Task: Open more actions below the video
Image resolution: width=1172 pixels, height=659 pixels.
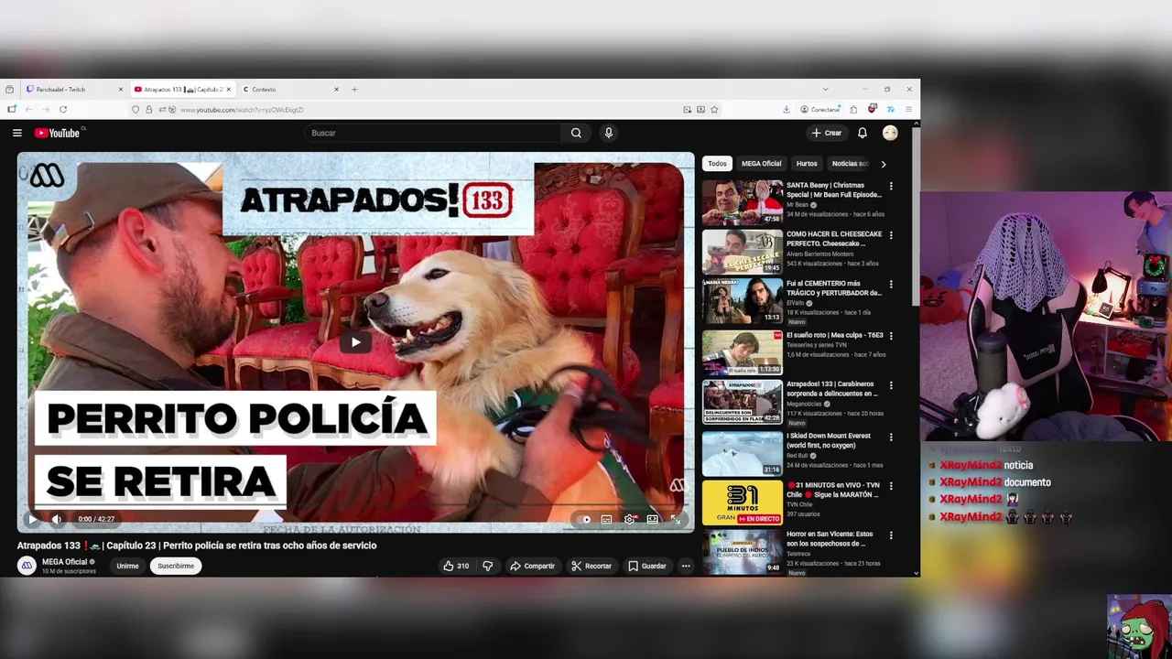Action: pyautogui.click(x=685, y=566)
